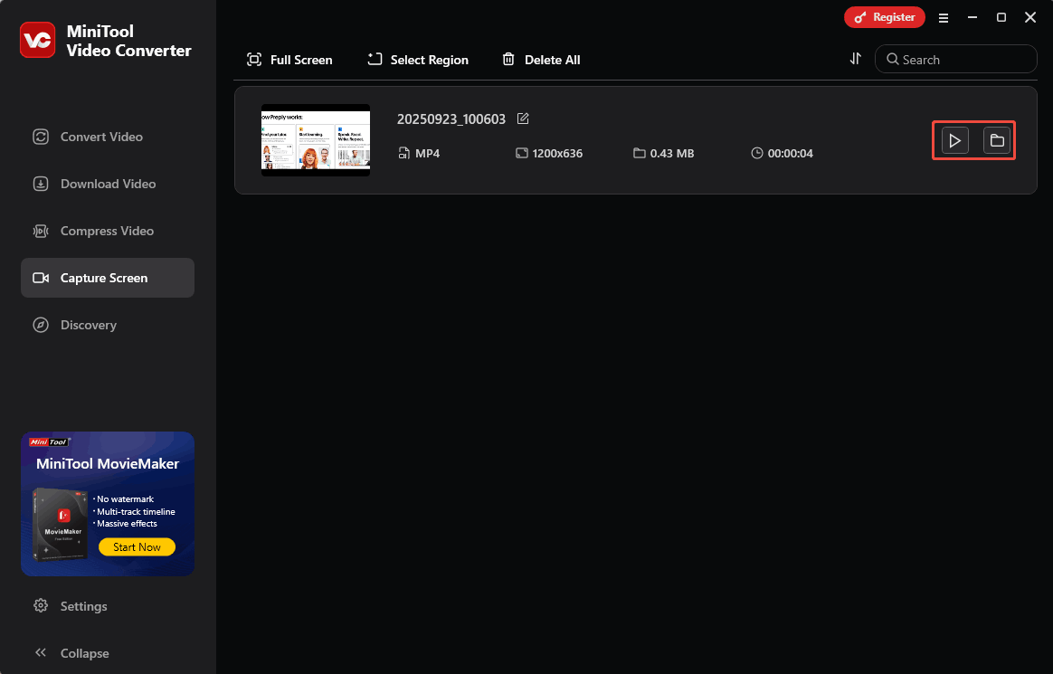Choose Select Region capture mode
Viewport: 1053px width, 674px height.
click(x=418, y=60)
